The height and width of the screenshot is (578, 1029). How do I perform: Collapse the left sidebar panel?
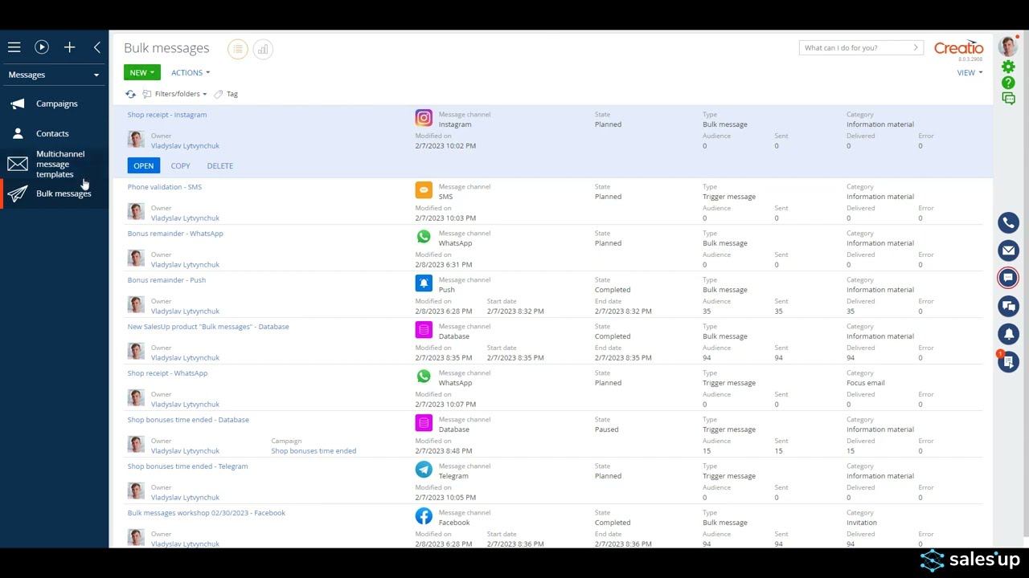[97, 47]
